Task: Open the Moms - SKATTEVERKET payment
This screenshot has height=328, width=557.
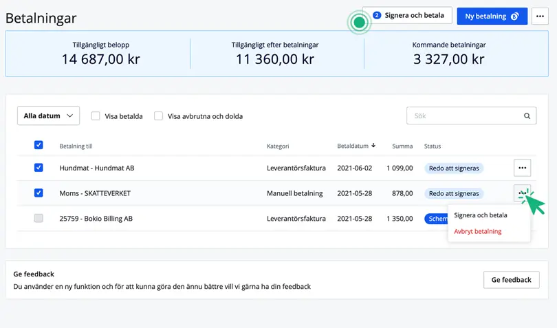Action: (95, 193)
